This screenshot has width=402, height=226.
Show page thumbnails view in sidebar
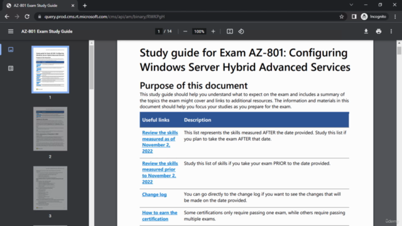coord(11,50)
